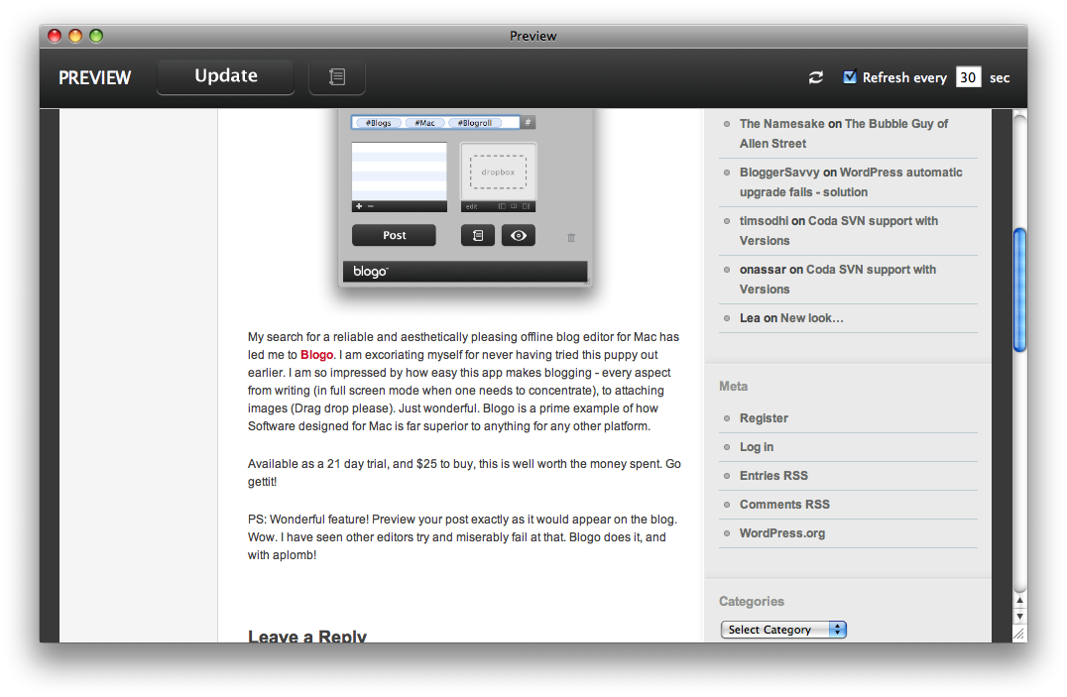Screen dimensions: 1067x697
Task: Click the notes page icon beside Update
Action: pyautogui.click(x=337, y=77)
